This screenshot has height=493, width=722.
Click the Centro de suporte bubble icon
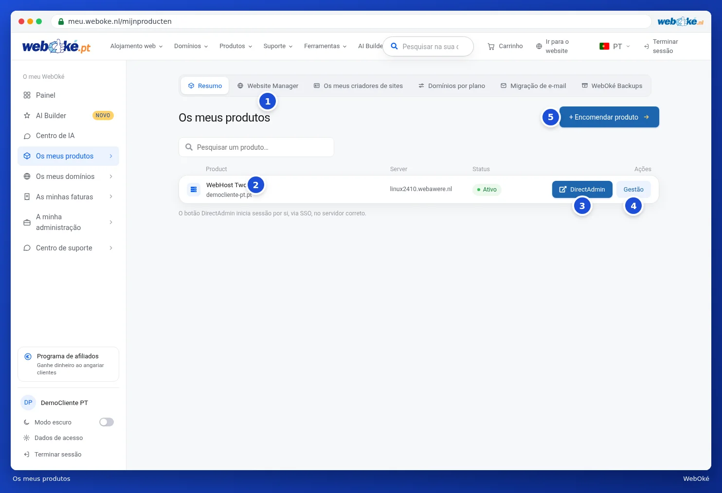coord(27,248)
